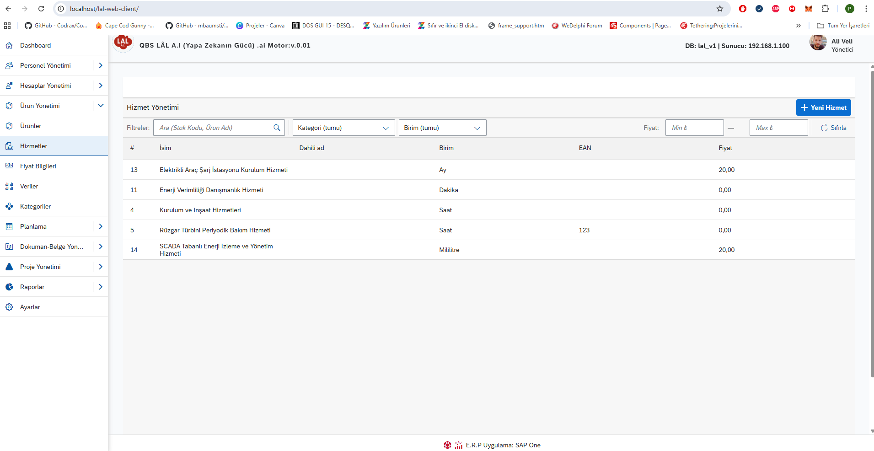
Task: Click the Dashboard home icon in sidebar
Action: tap(9, 45)
